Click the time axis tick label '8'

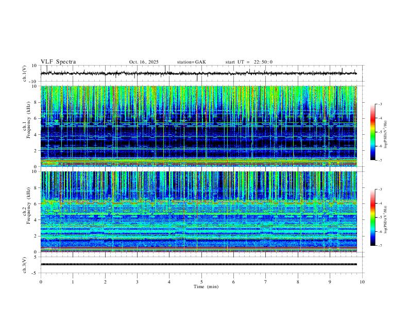[x=298, y=282]
